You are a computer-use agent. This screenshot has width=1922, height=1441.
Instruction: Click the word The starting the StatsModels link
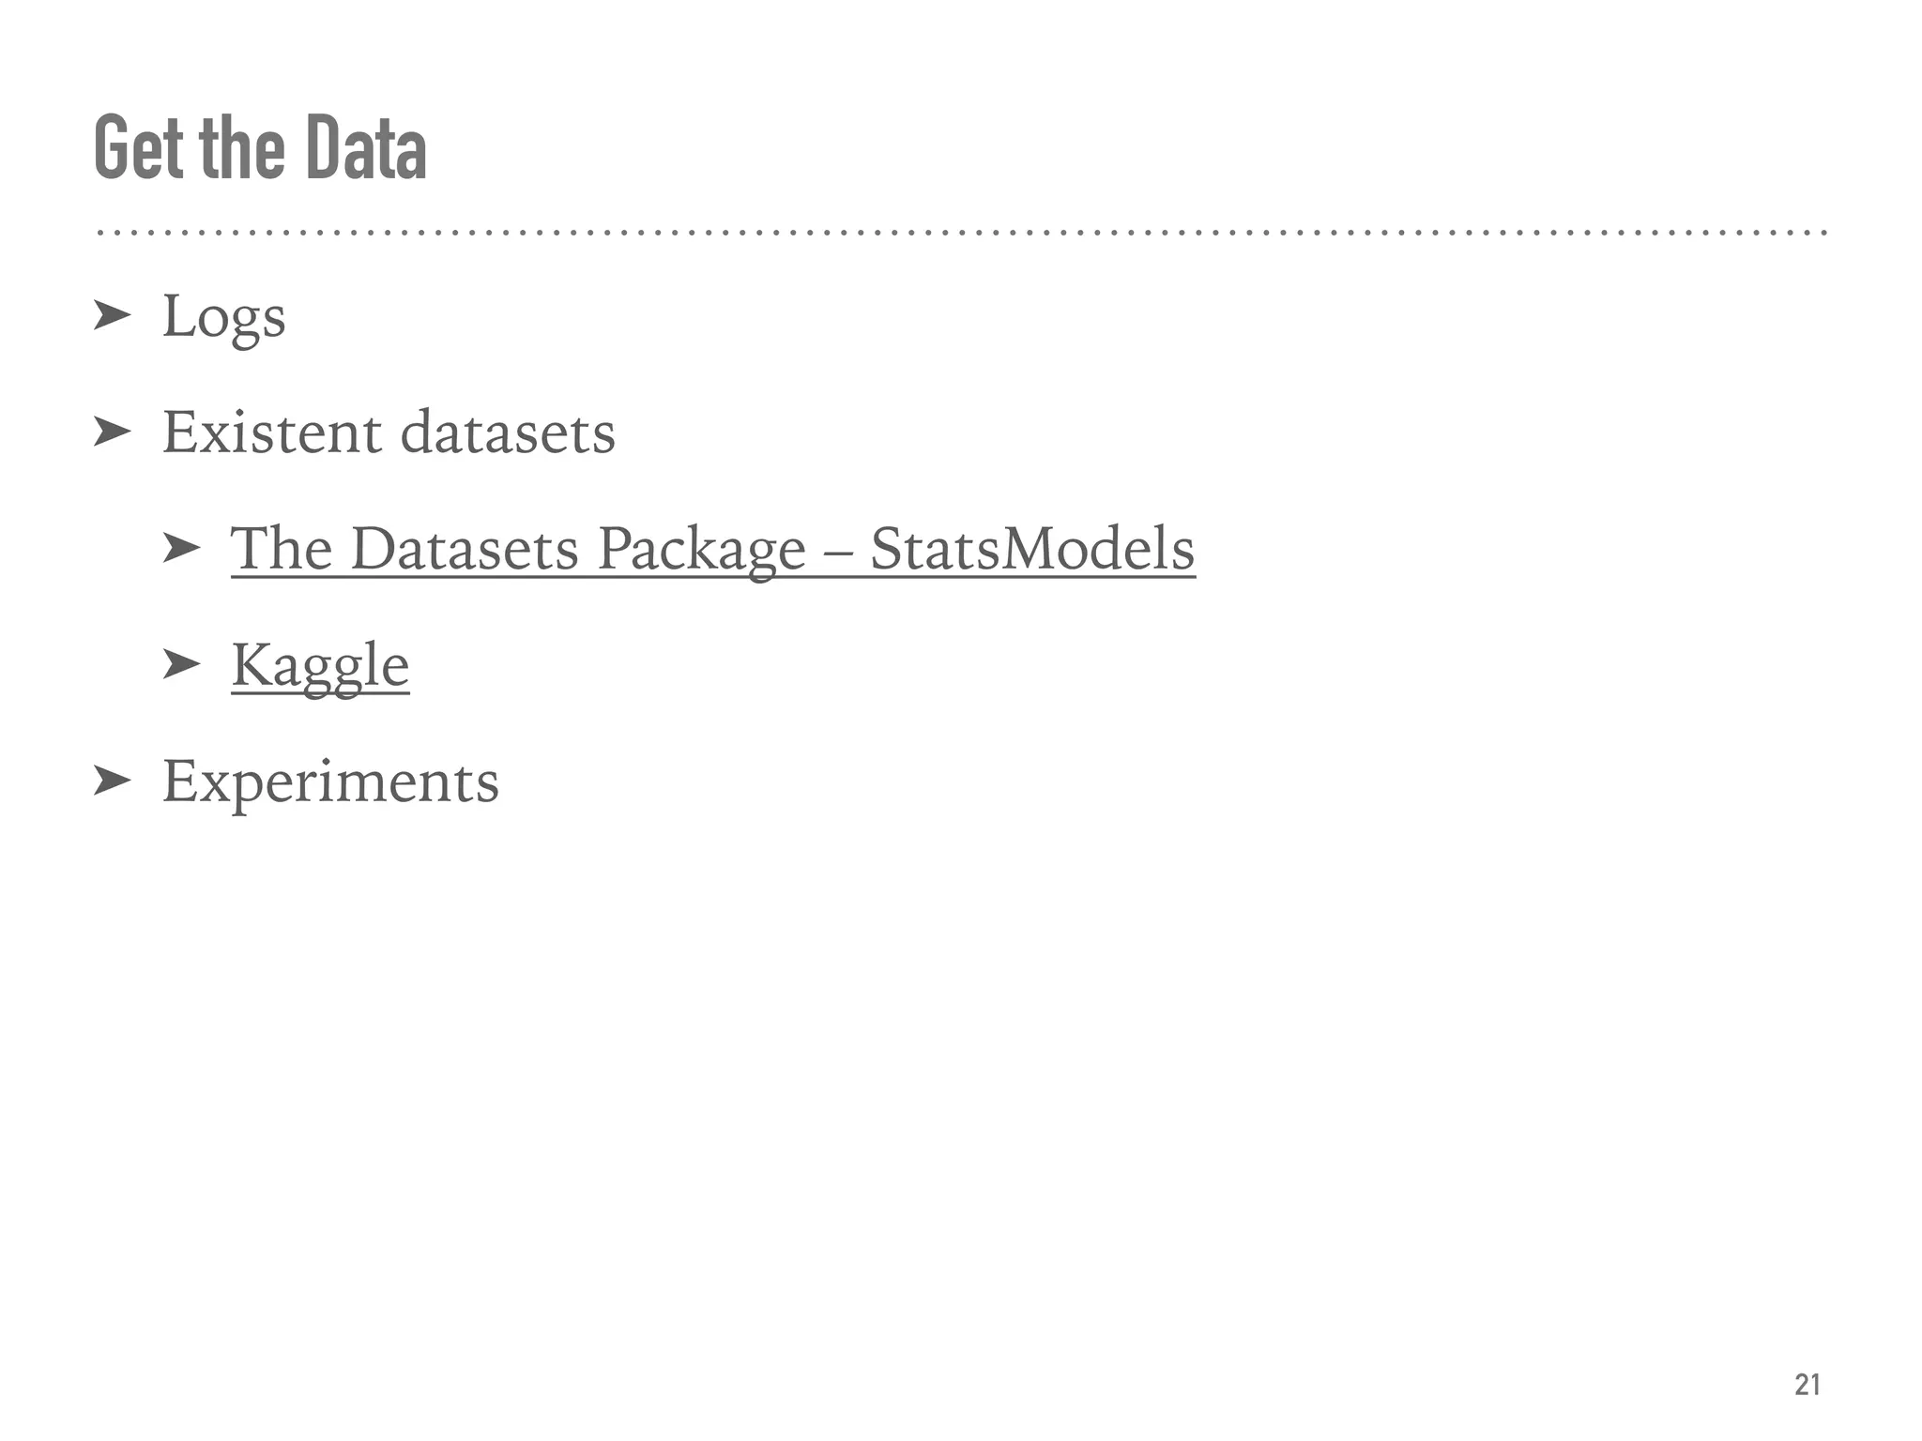[x=282, y=549]
